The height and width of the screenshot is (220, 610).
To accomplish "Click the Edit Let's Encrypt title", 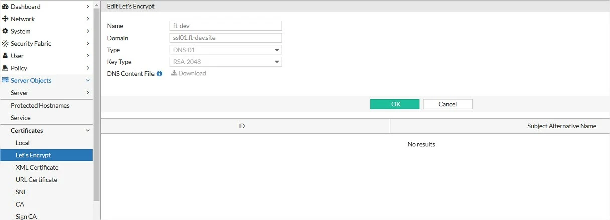I will (x=131, y=6).
